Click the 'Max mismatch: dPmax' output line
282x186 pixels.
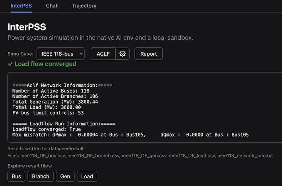(x=130, y=135)
